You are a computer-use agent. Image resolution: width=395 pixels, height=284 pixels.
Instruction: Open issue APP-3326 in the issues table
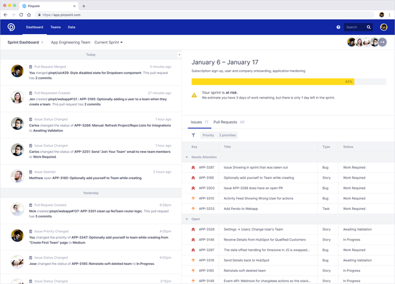click(x=207, y=230)
